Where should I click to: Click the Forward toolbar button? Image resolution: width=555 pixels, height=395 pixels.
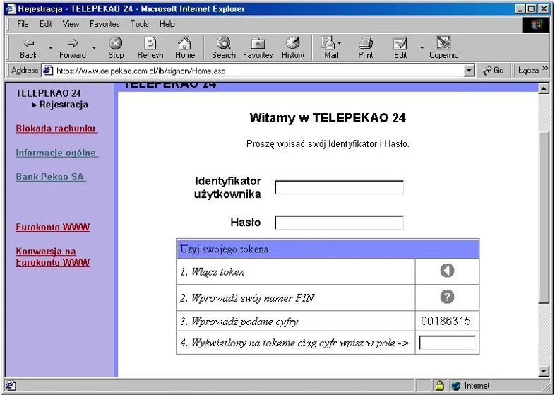point(72,48)
